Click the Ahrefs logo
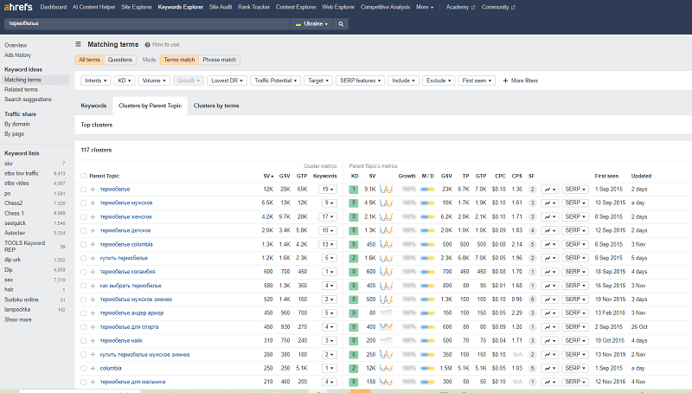Screen dimensions: 692x393 (x=18, y=7)
